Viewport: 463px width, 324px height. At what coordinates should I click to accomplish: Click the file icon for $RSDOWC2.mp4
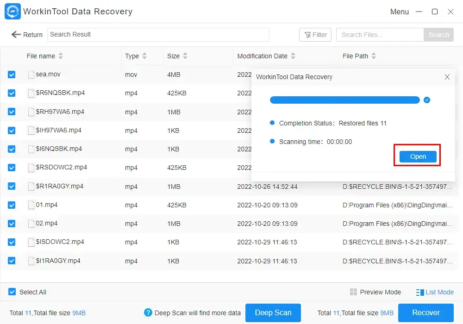[31, 168]
